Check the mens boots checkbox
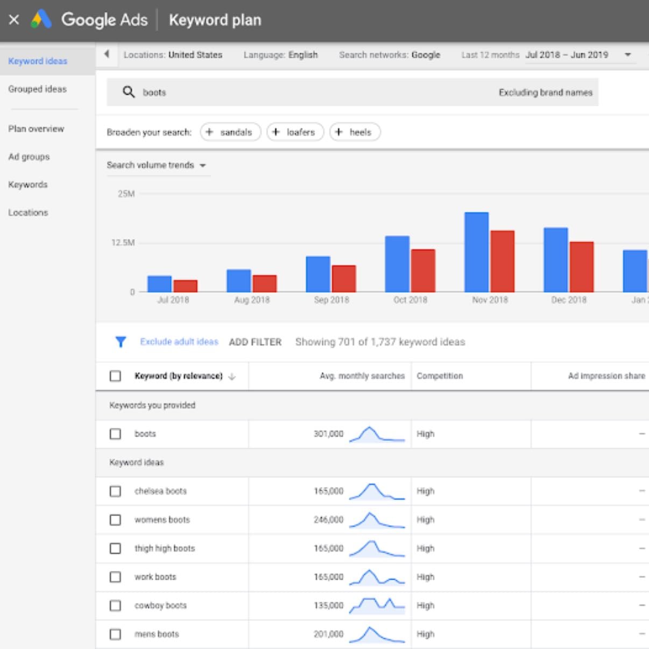Viewport: 649px width, 649px height. (x=115, y=634)
